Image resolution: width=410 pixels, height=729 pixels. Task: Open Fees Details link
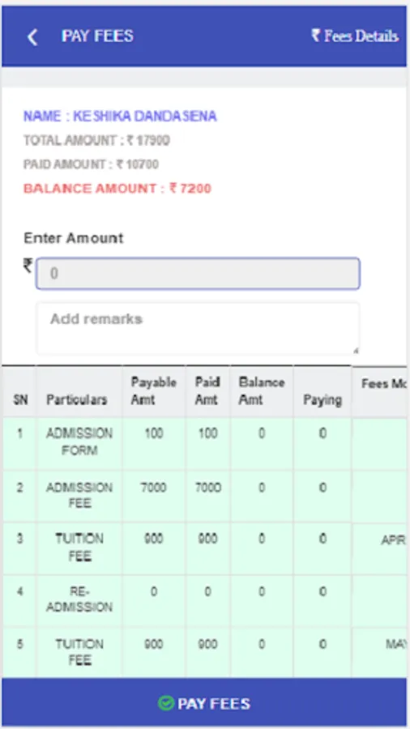coord(355,36)
